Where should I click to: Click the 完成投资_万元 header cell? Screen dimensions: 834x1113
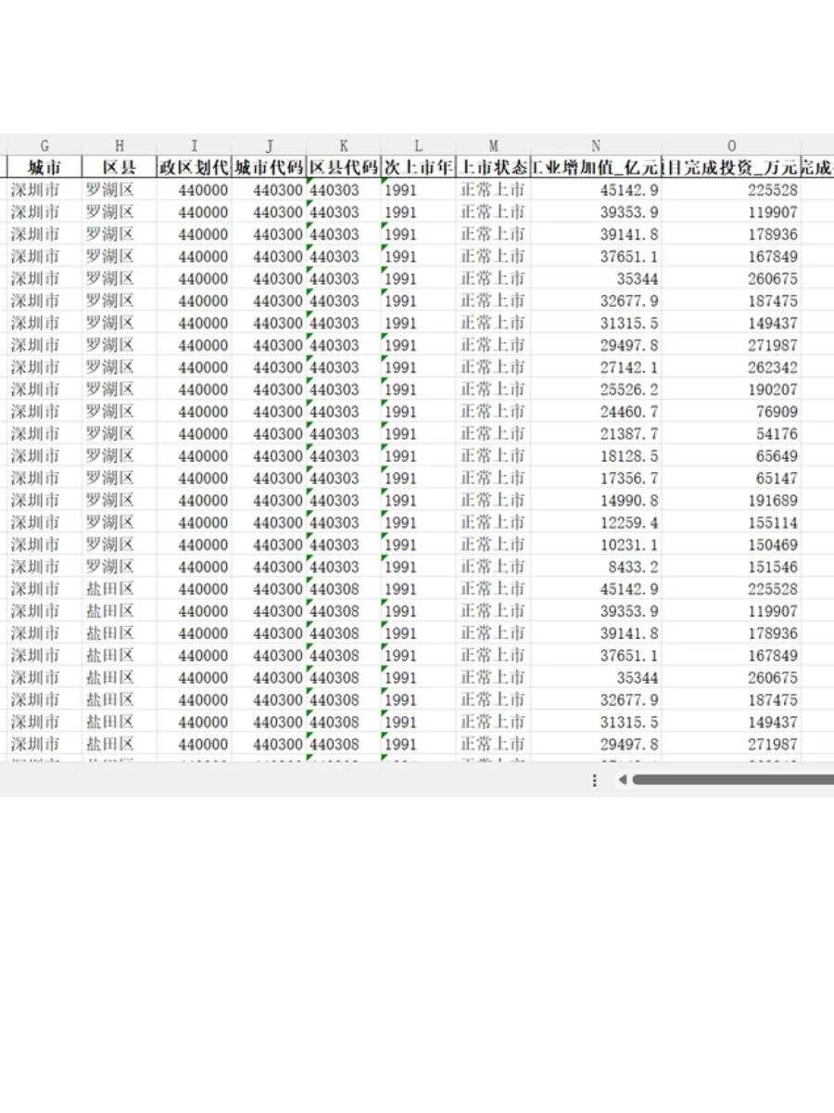pyautogui.click(x=732, y=167)
